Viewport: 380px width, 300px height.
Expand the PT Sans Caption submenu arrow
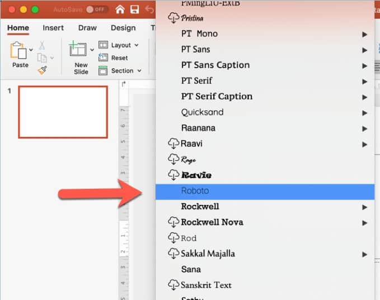(364, 66)
